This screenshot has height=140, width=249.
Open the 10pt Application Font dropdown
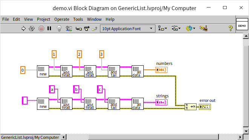pos(128,29)
